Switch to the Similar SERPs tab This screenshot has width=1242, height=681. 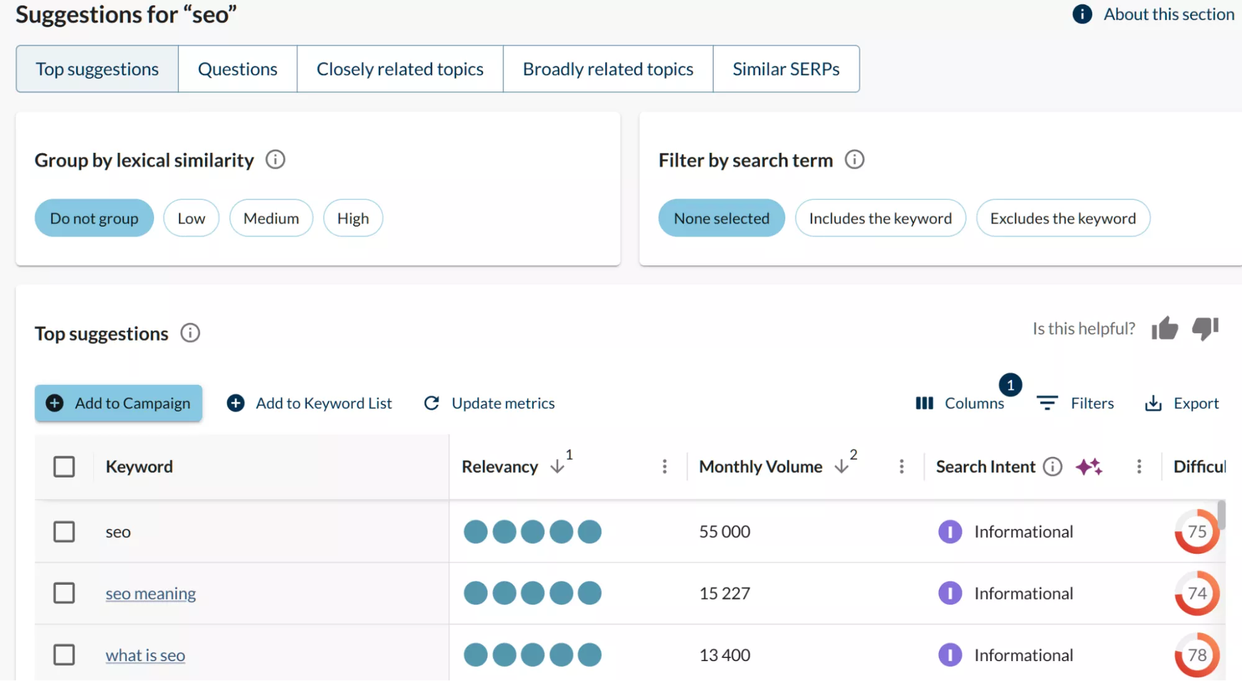(x=786, y=69)
